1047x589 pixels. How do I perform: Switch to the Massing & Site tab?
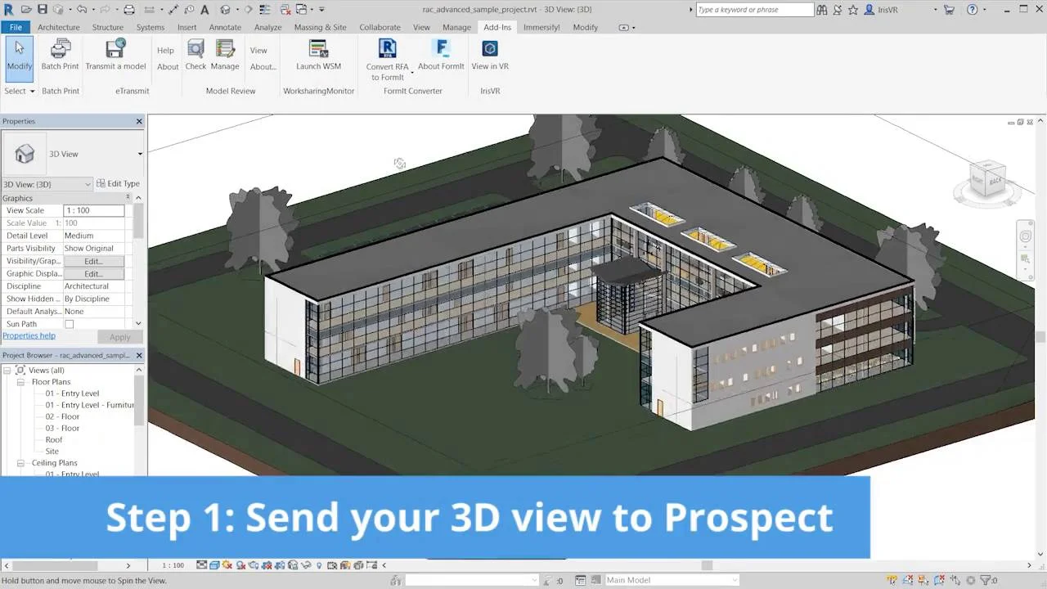320,27
